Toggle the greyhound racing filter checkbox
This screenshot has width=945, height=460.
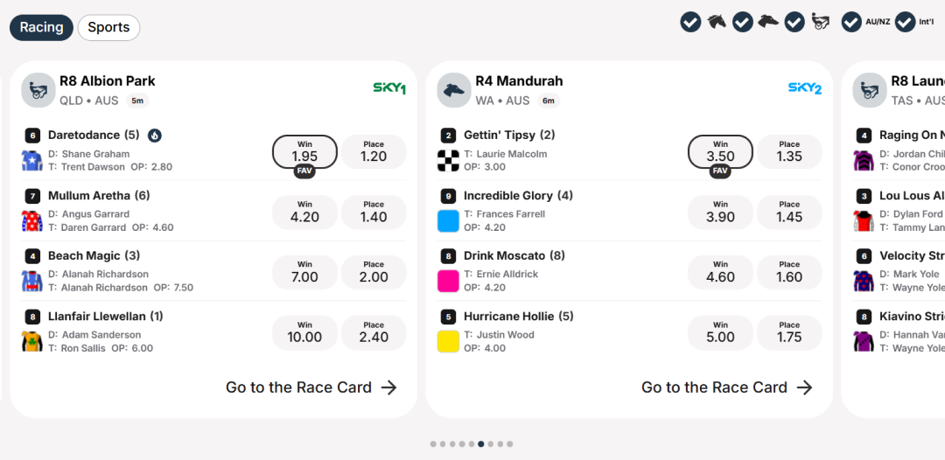(743, 22)
